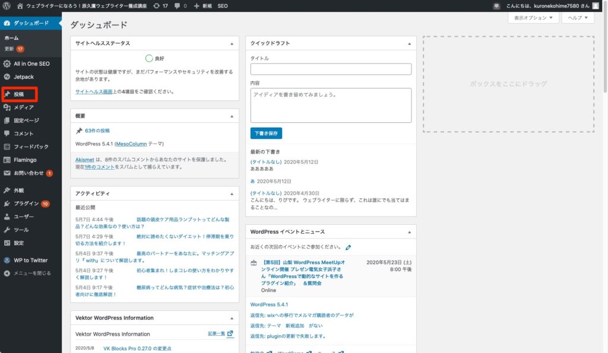Open the VK Blocks Pro 0.27.0 link
This screenshot has width=608, height=353.
pyautogui.click(x=137, y=348)
